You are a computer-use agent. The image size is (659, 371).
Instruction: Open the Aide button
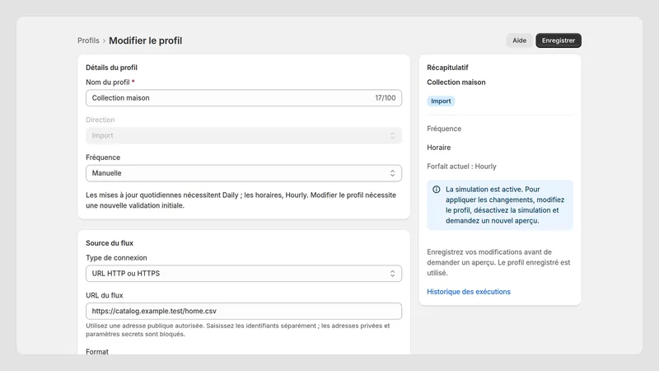pos(519,40)
